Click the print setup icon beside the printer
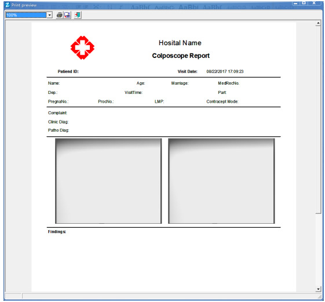 point(67,15)
